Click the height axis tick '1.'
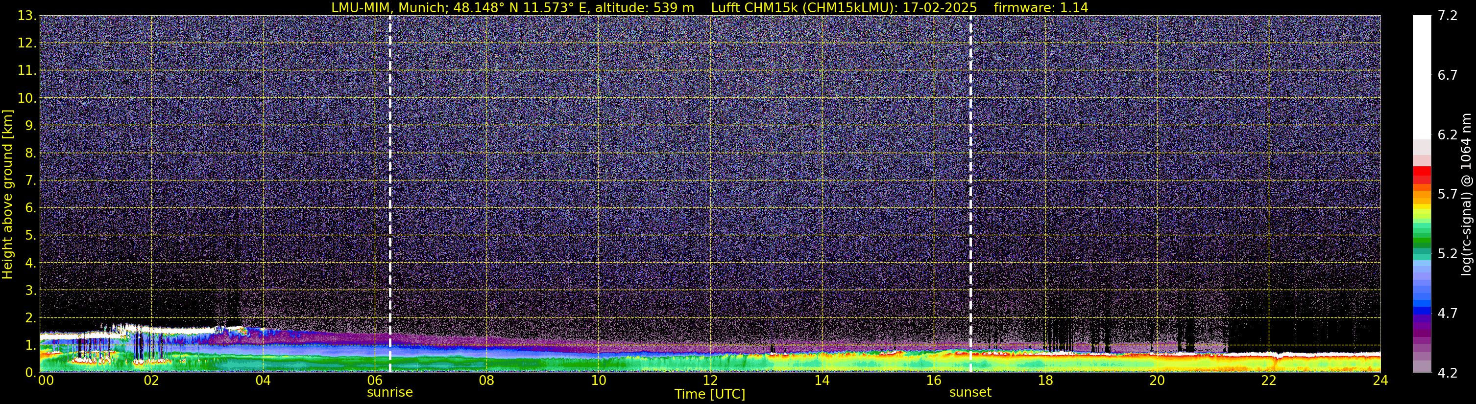The image size is (1476, 404). tap(31, 346)
